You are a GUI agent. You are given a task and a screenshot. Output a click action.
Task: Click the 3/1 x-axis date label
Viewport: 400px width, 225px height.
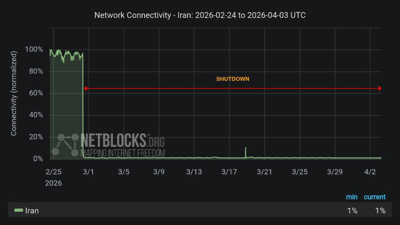coord(88,172)
